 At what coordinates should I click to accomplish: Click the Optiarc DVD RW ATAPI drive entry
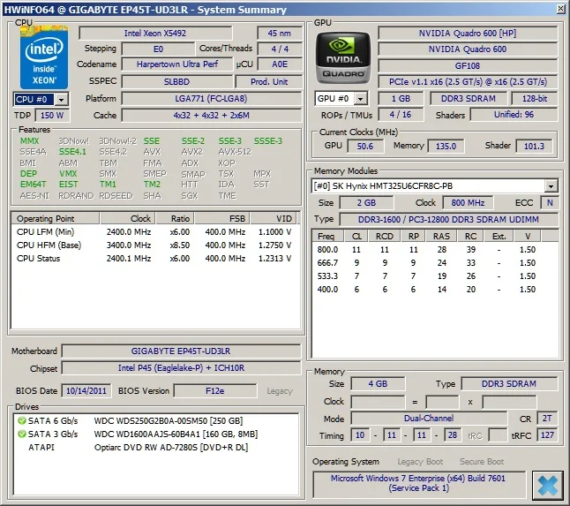(x=168, y=447)
